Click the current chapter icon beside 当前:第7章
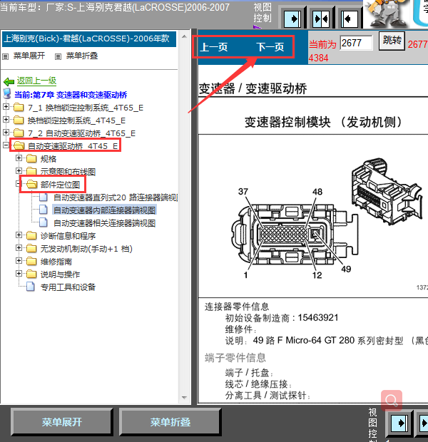Image resolution: width=428 pixels, height=442 pixels. pyautogui.click(x=6, y=94)
